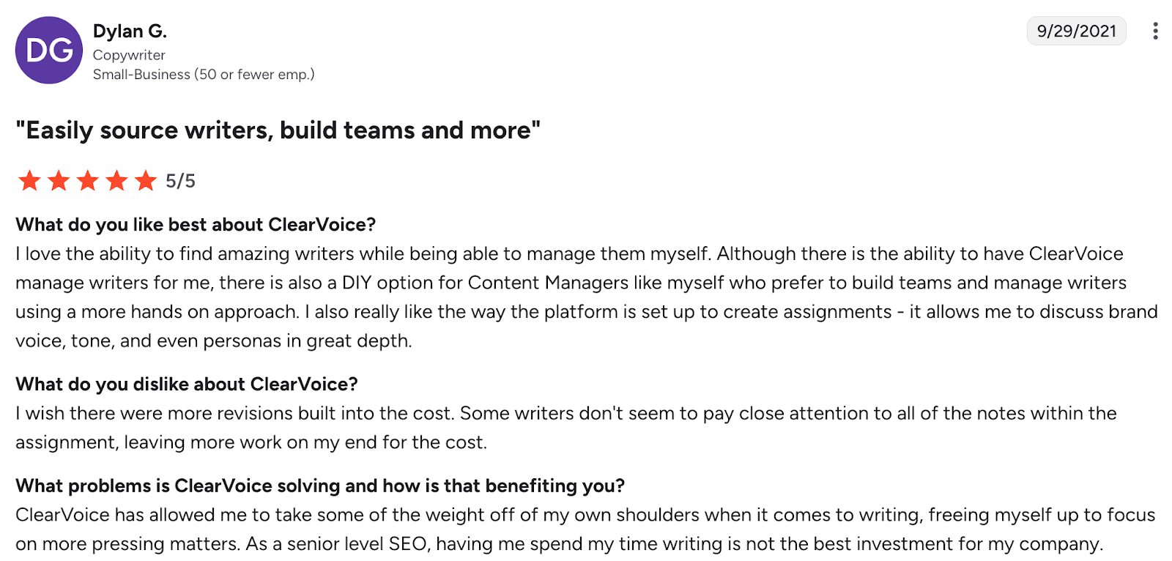Click the paragraph beginning "ClearVoice has allowed me"
The height and width of the screenshot is (561, 1172).
[x=585, y=530]
